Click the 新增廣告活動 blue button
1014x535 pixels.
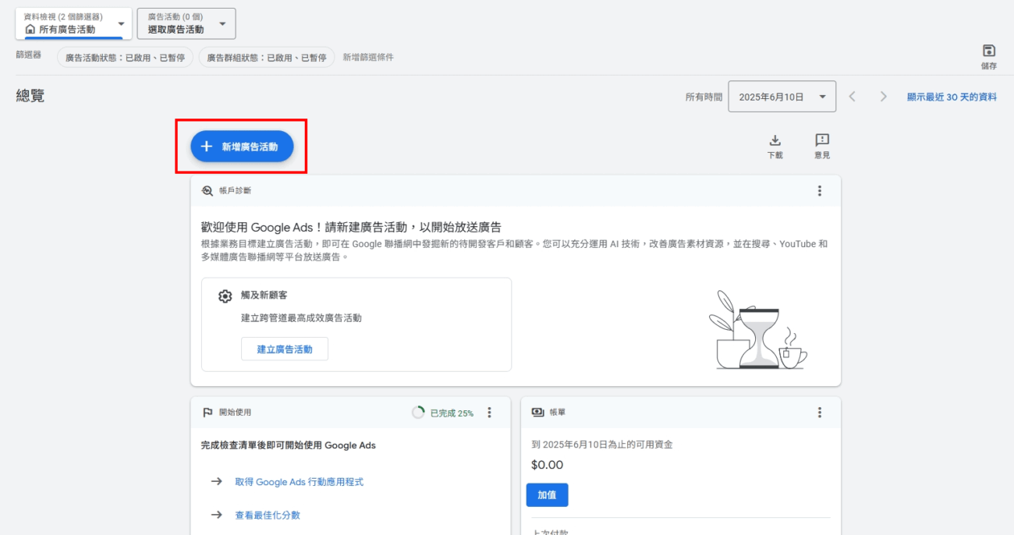[242, 147]
